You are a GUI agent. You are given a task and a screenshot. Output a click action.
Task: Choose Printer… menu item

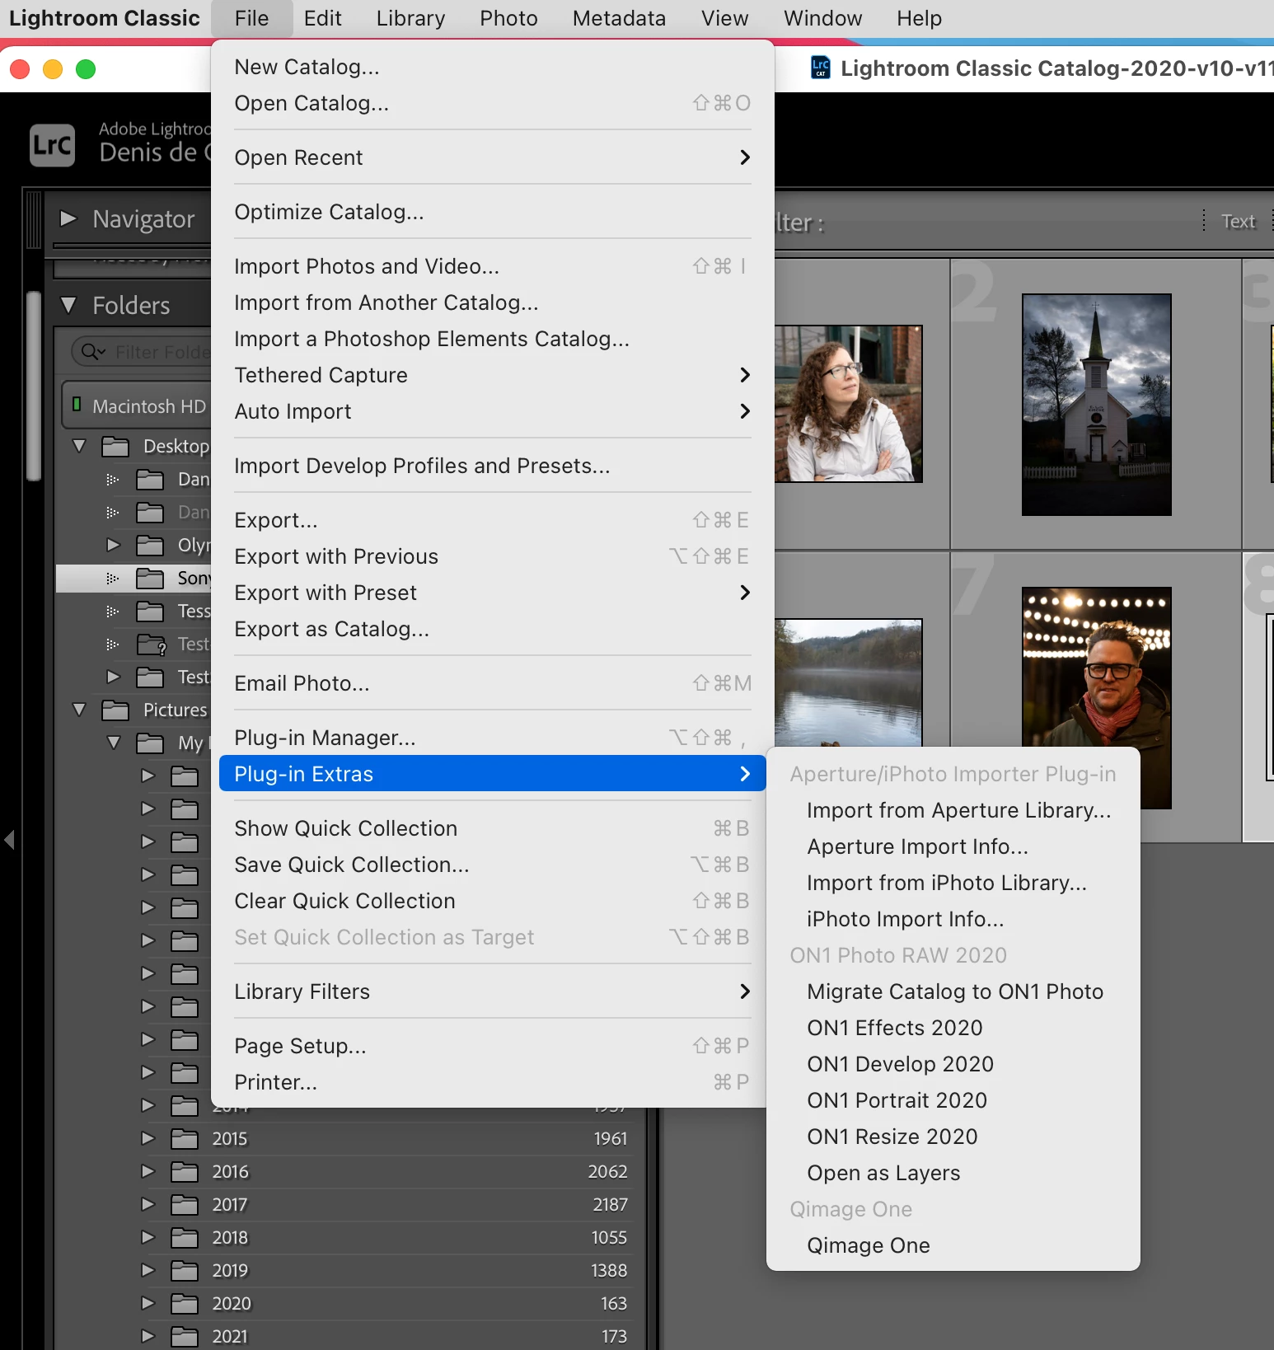pyautogui.click(x=493, y=1082)
